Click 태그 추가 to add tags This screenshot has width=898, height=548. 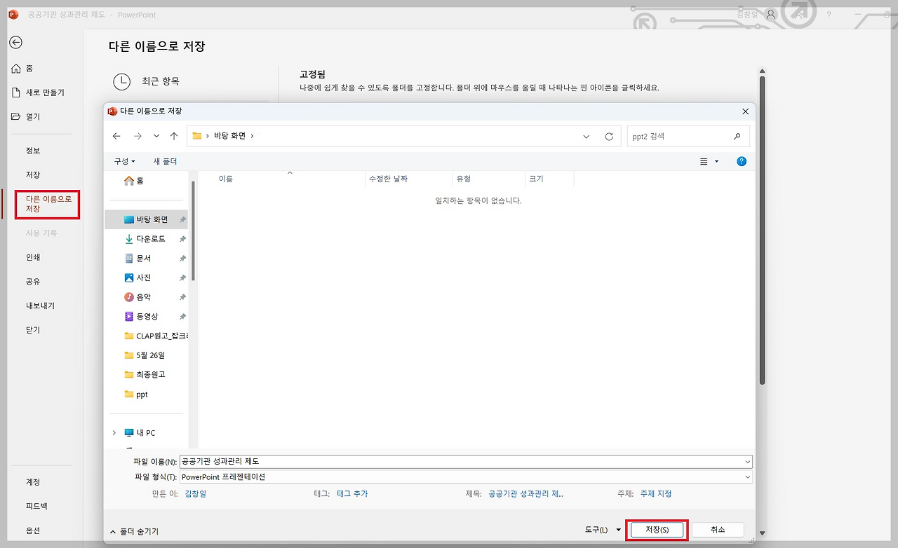(x=352, y=494)
